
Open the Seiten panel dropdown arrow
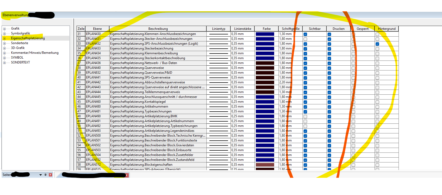coord(40,175)
